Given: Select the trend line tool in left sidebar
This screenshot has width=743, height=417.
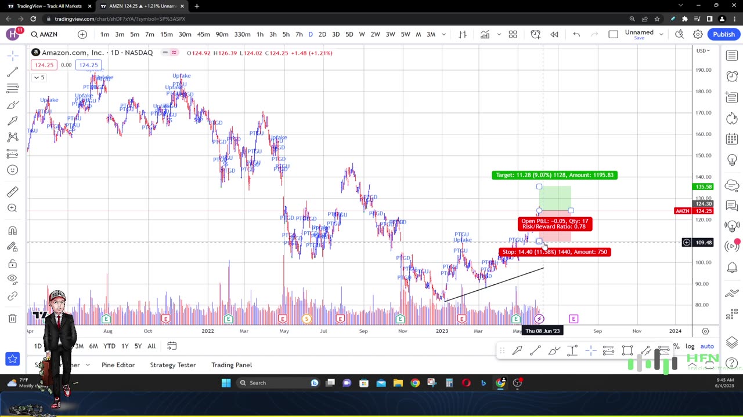Looking at the screenshot, I should (12, 72).
